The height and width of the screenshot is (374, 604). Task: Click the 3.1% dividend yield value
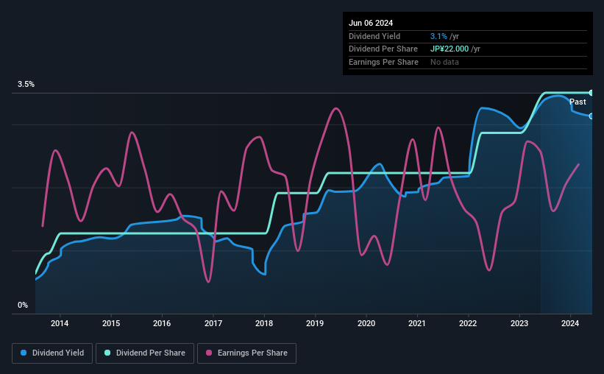(438, 36)
